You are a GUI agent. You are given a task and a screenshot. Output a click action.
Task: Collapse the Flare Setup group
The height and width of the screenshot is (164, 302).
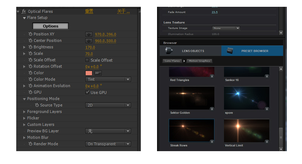[24, 18]
